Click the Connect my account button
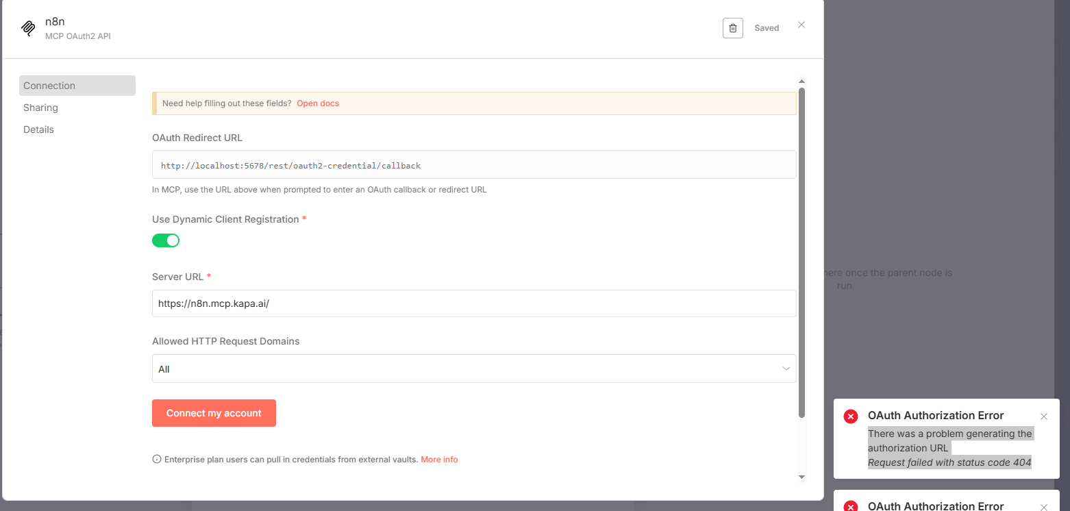 point(214,413)
